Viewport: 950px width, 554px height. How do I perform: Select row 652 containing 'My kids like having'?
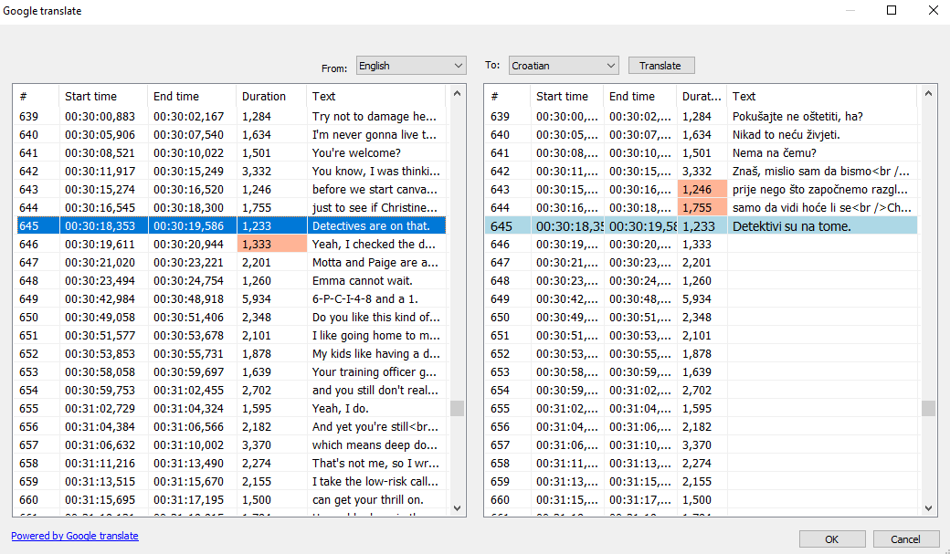(183, 353)
